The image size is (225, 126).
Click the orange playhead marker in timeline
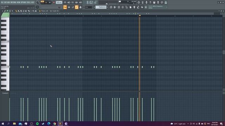[x=140, y=15]
